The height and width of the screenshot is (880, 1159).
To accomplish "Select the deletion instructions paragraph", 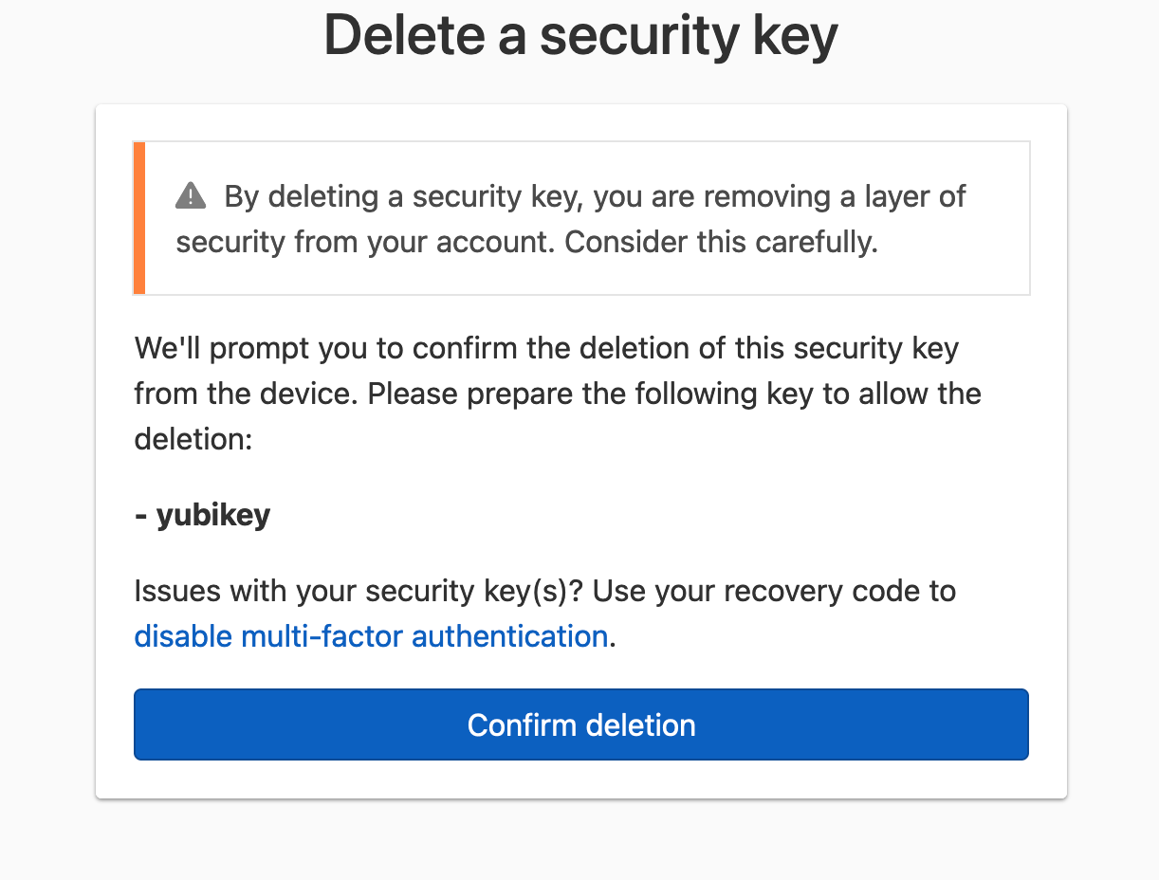I will click(x=558, y=393).
